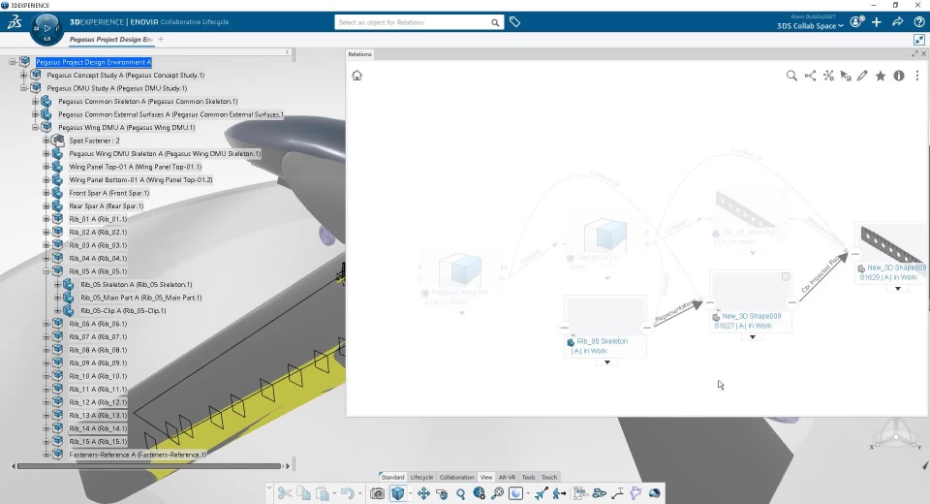Viewport: 930px width, 504px height.
Task: Open the user profile icon
Action: click(x=855, y=22)
